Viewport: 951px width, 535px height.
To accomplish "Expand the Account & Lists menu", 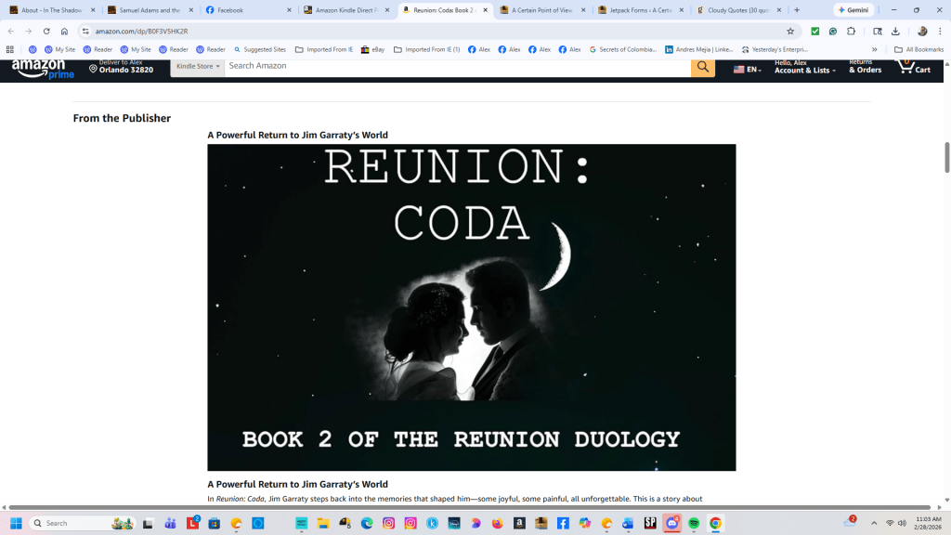I will click(x=804, y=67).
